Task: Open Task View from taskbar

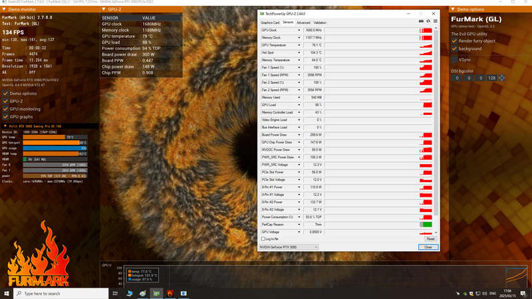Action: click(115, 293)
